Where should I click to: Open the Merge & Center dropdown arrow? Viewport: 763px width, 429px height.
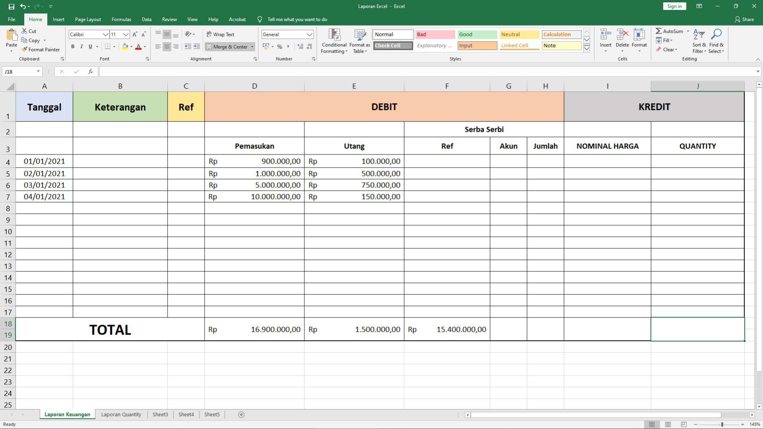tap(252, 47)
